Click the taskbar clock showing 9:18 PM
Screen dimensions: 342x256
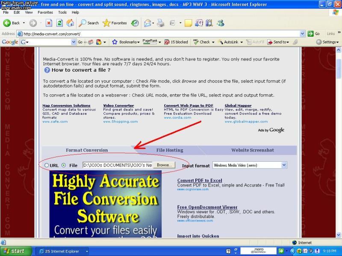coord(330,251)
